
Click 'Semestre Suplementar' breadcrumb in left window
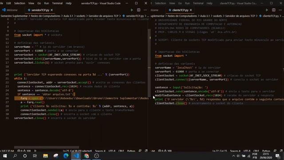coord(14,16)
